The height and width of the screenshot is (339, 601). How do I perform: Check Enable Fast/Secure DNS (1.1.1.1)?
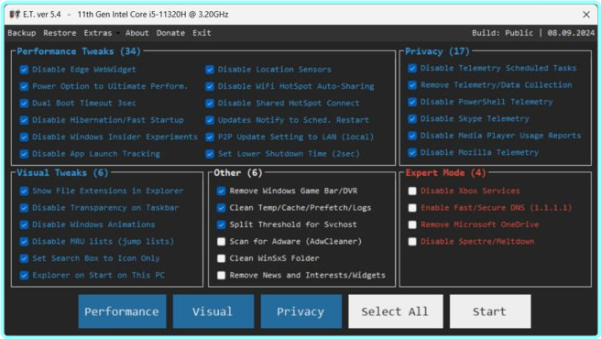tap(412, 208)
